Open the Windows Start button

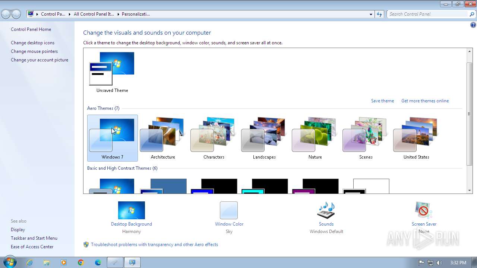pyautogui.click(x=9, y=262)
